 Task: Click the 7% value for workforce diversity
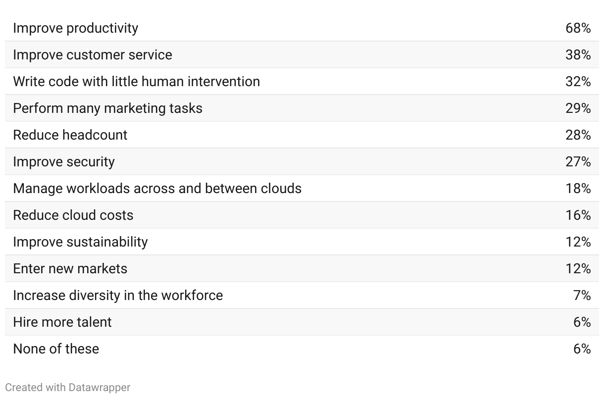(x=582, y=296)
